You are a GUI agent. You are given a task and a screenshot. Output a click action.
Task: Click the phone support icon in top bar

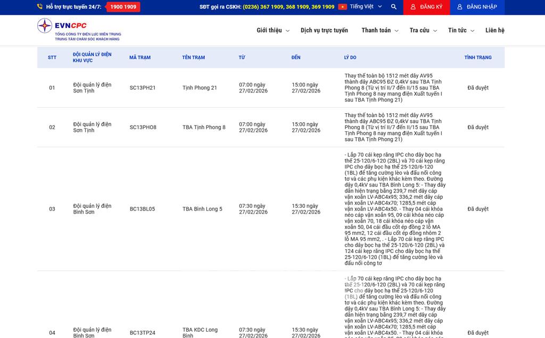pos(40,7)
